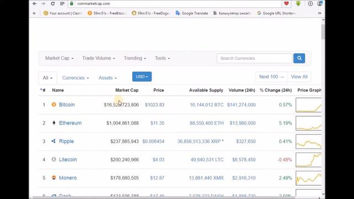The image size is (354, 199).
Task: Click Bitcoin supply 16,144,012 BTC
Action: [206, 104]
